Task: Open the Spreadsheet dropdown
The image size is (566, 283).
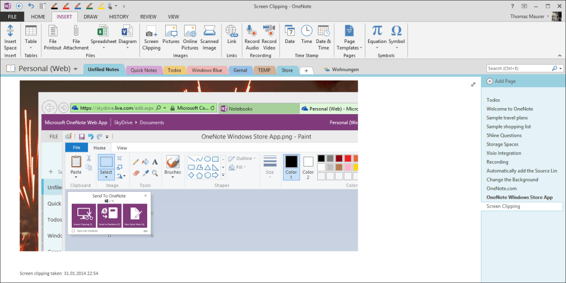Action: 103,47
